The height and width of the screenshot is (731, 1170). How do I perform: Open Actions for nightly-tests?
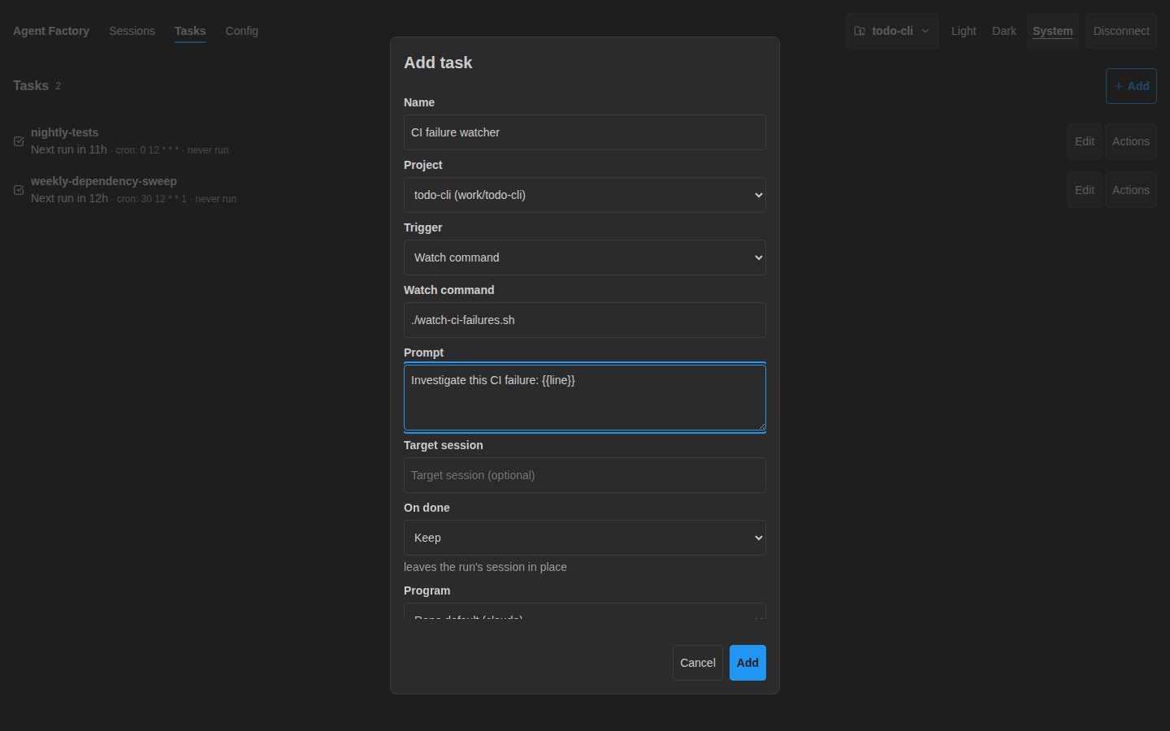(1131, 141)
